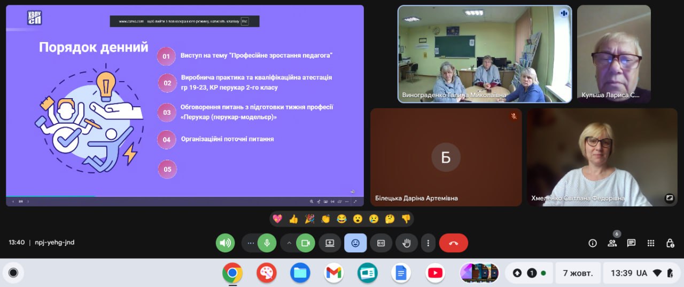Open host controls lock icon
The image size is (684, 287).
point(670,243)
